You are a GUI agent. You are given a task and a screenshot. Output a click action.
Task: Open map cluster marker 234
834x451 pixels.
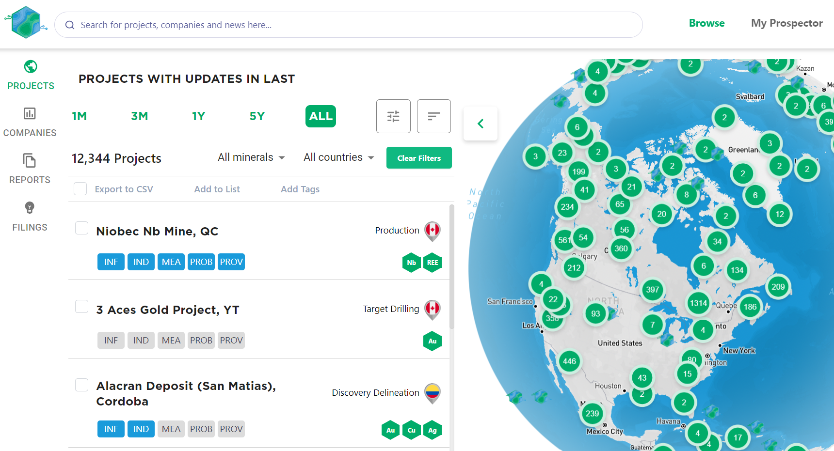click(567, 207)
